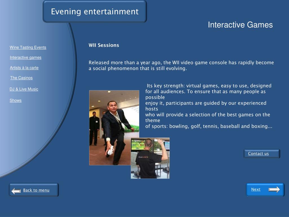
Task: Open DJ & Live Music section
Action: 24,89
